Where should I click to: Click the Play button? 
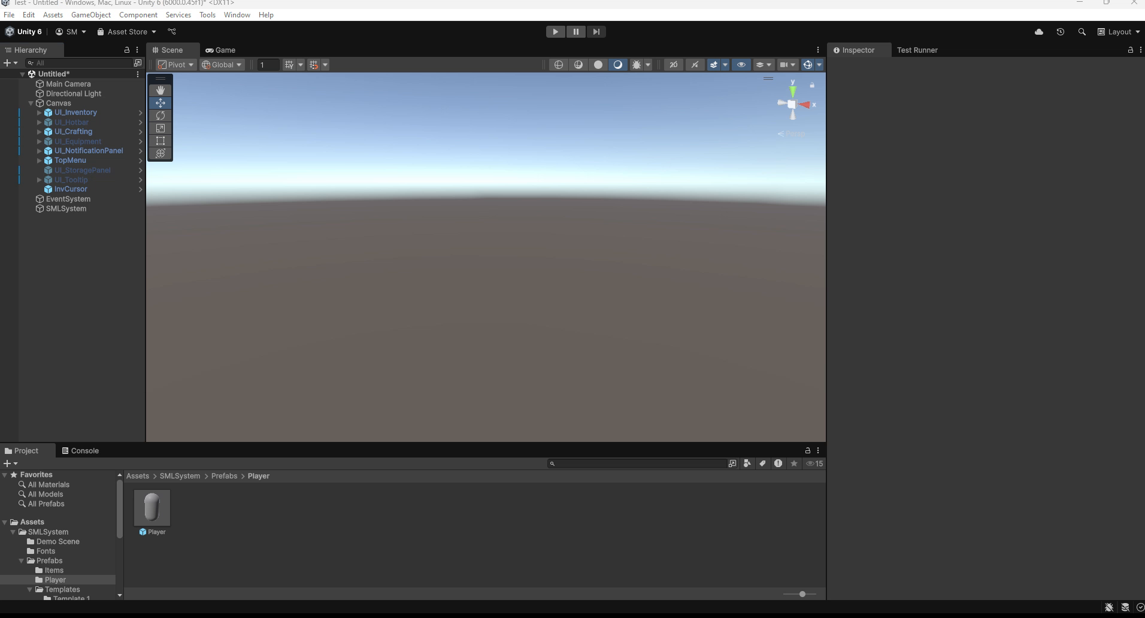pos(556,32)
